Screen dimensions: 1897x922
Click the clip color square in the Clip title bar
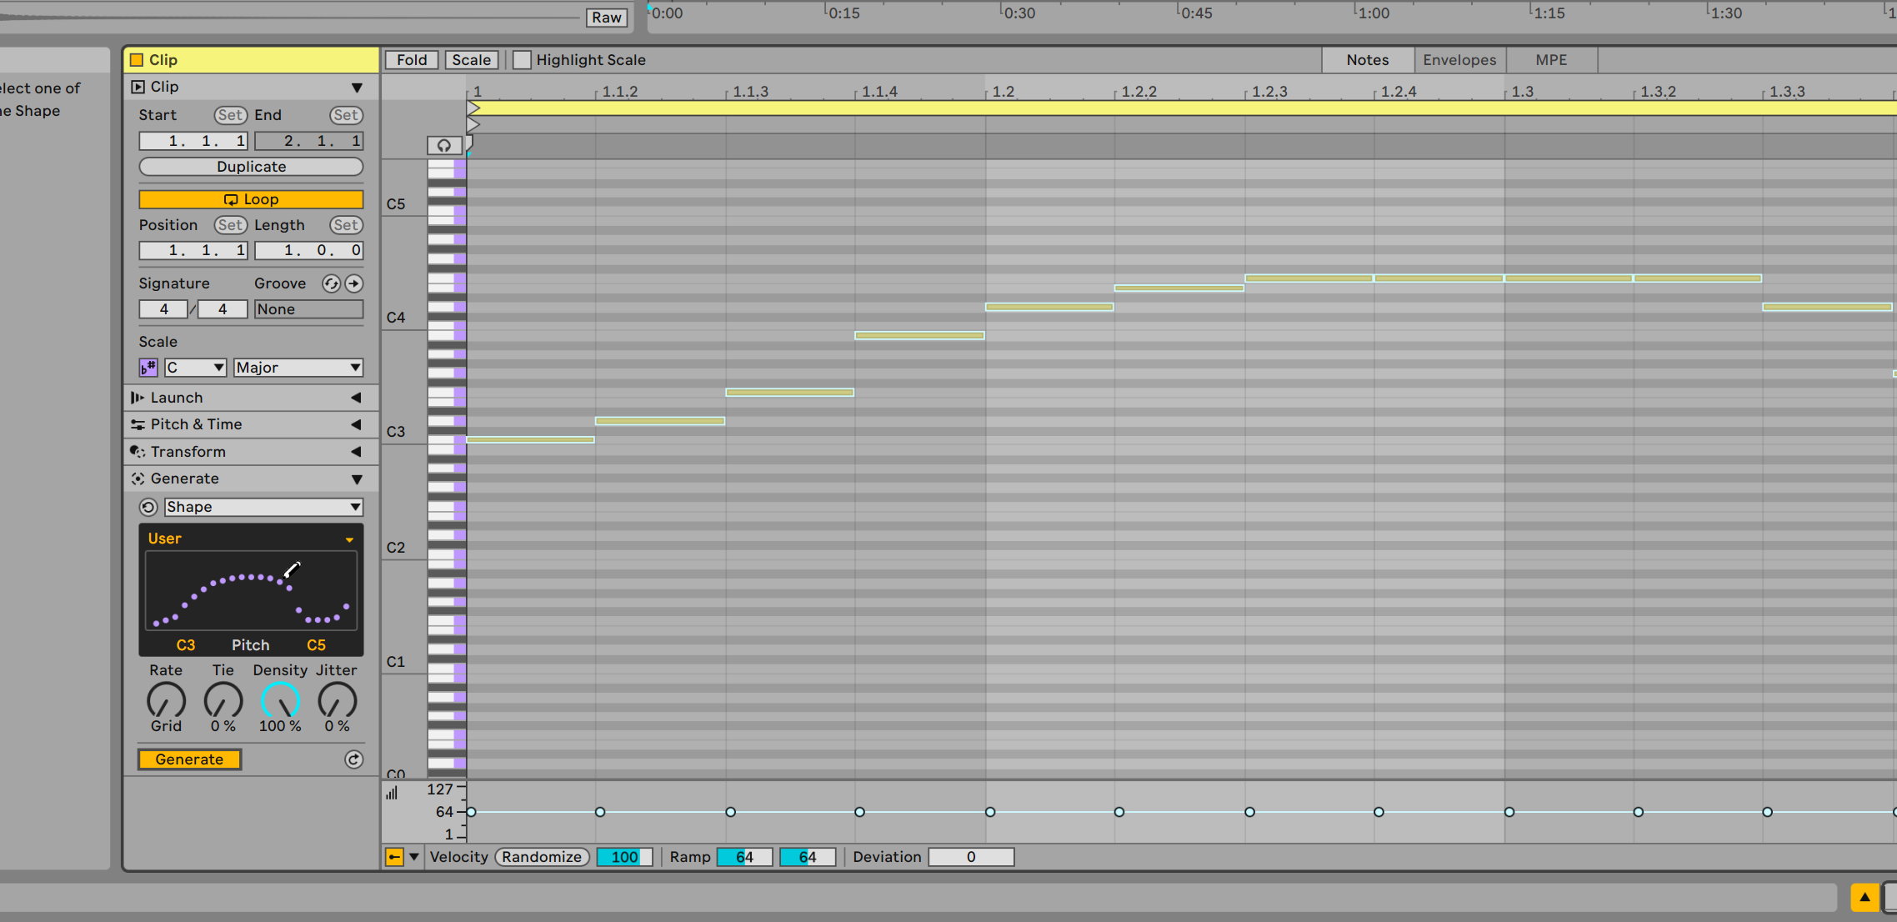tap(137, 60)
